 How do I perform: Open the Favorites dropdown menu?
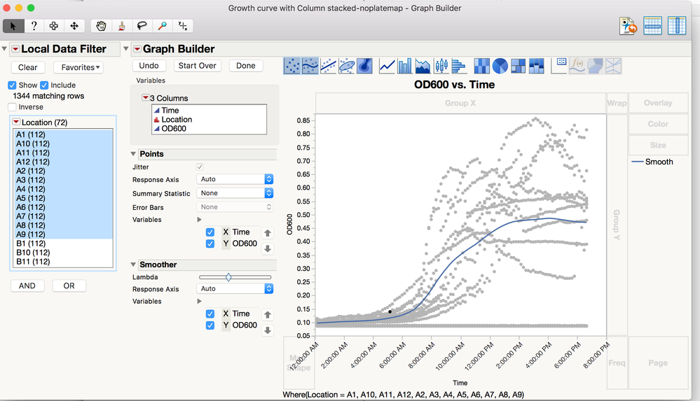click(81, 67)
